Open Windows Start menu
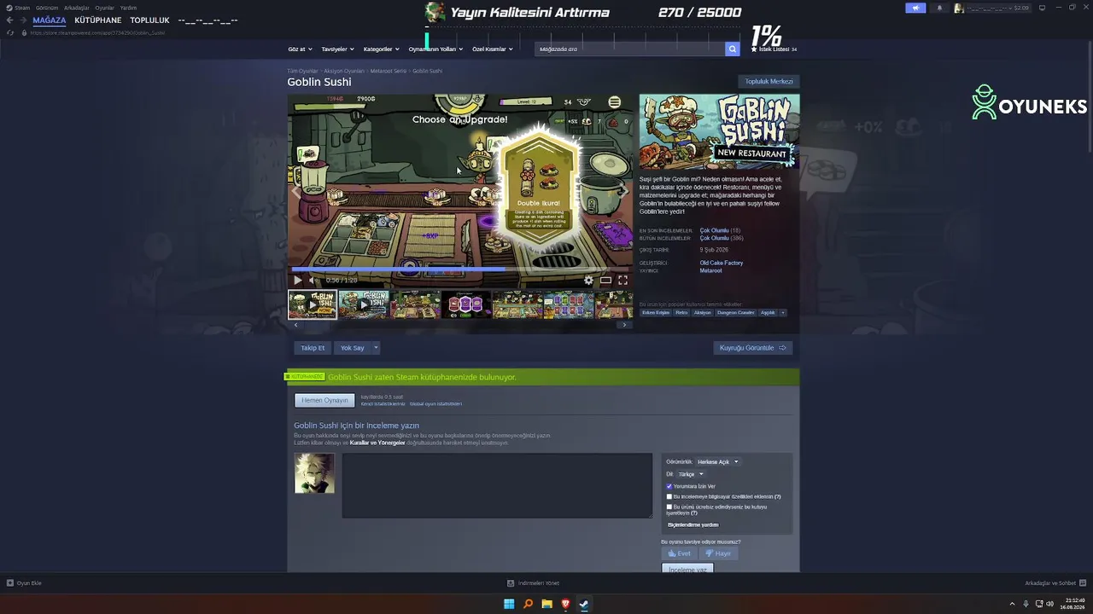 (509, 605)
